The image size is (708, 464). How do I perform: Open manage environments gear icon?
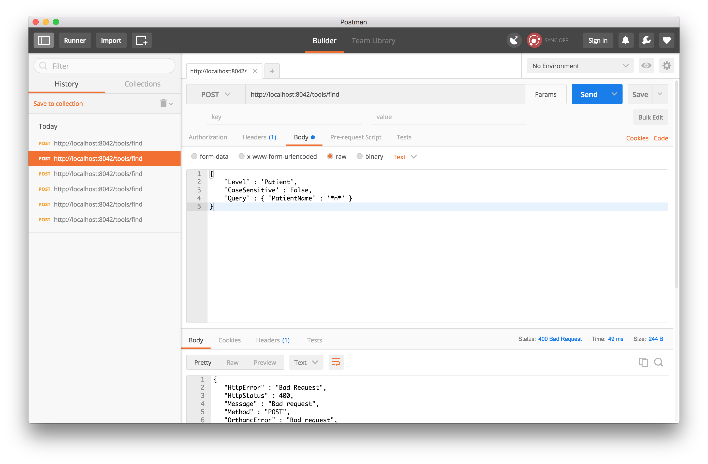pyautogui.click(x=666, y=66)
